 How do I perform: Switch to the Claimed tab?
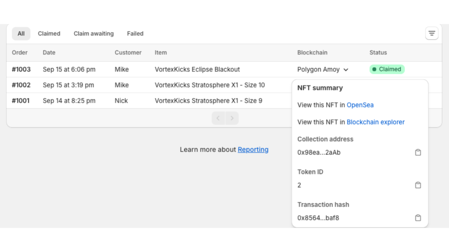pos(49,34)
